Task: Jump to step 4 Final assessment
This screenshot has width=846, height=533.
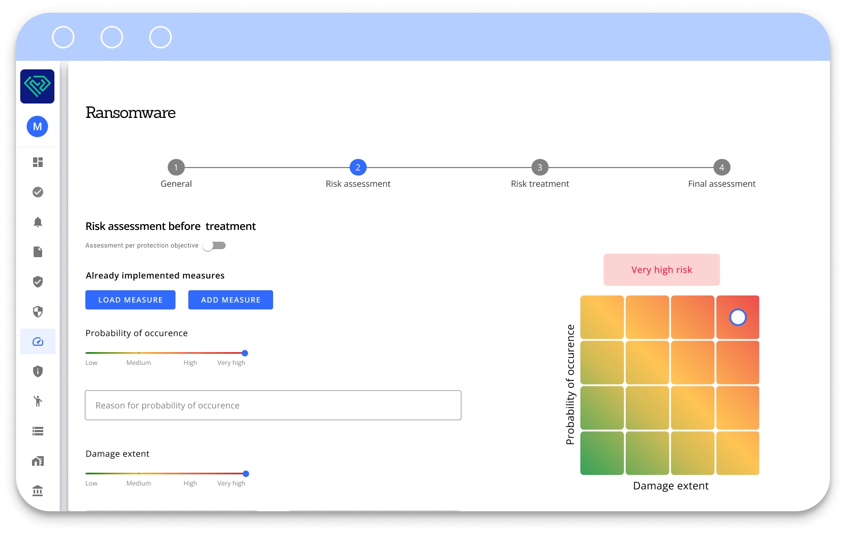Action: (x=722, y=168)
